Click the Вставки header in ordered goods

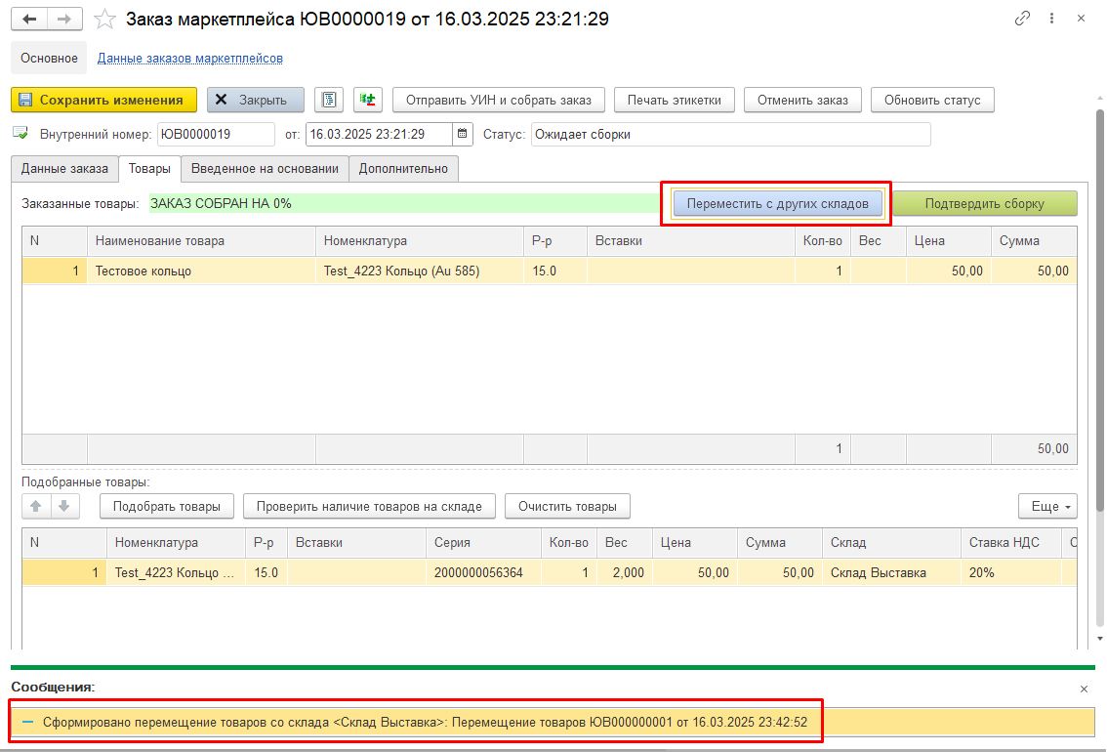click(x=690, y=241)
